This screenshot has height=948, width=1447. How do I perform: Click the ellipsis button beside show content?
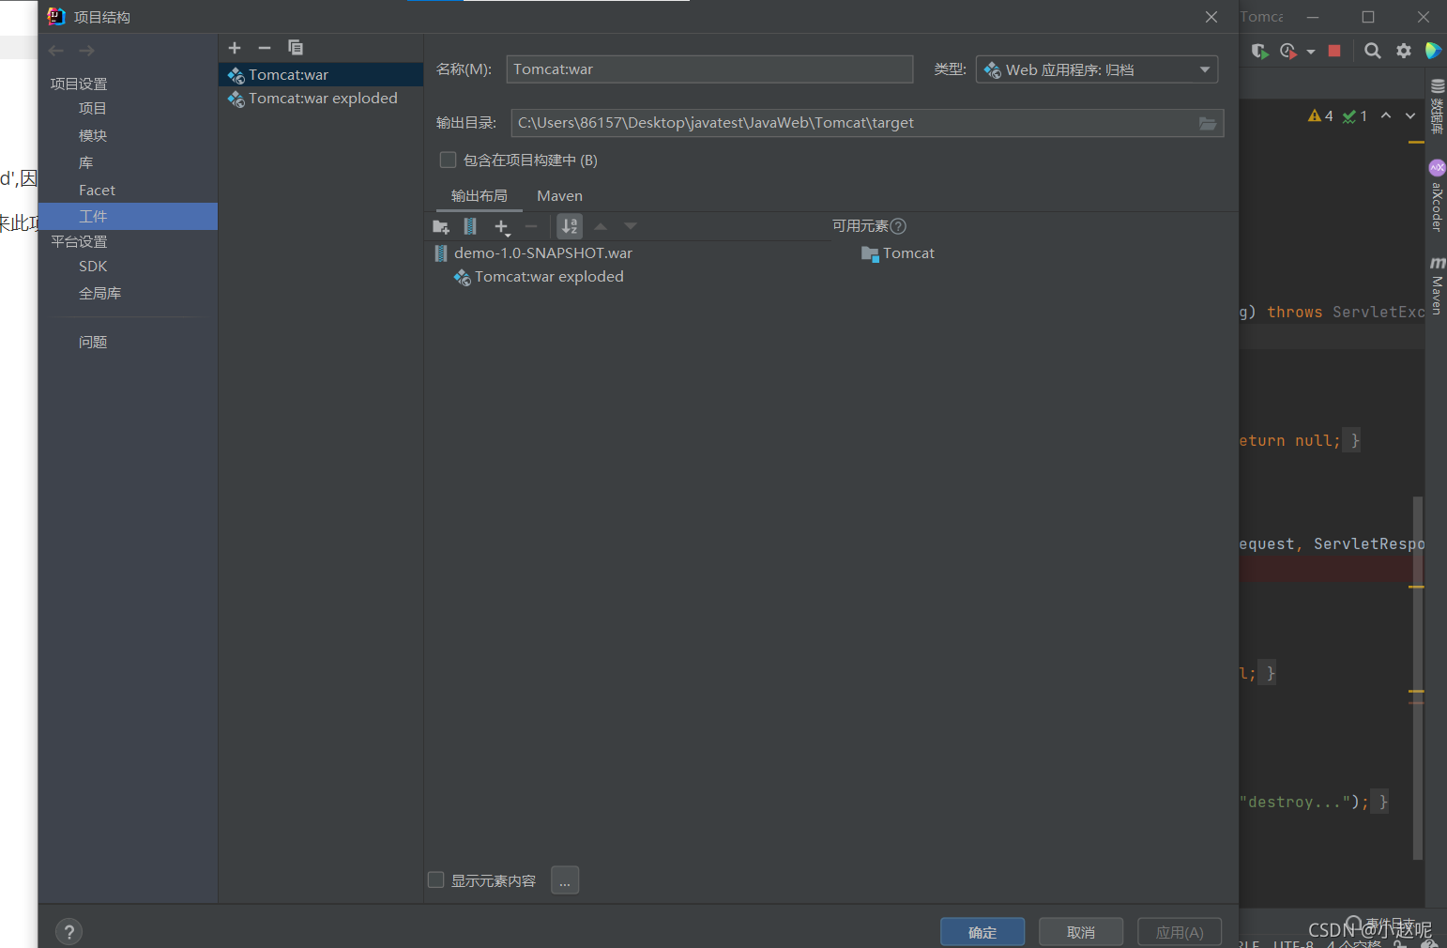click(565, 880)
